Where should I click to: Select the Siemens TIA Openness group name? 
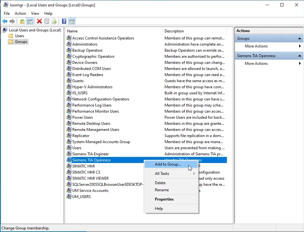point(91,160)
